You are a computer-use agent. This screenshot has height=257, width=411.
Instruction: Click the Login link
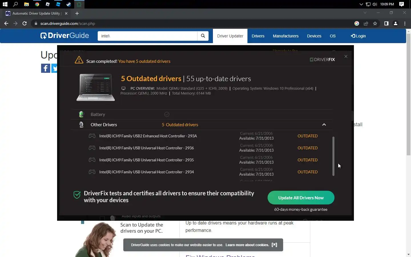pyautogui.click(x=358, y=36)
